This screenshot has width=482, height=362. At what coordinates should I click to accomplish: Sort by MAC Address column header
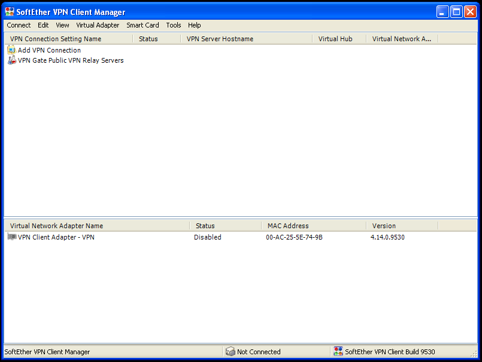[x=314, y=226]
